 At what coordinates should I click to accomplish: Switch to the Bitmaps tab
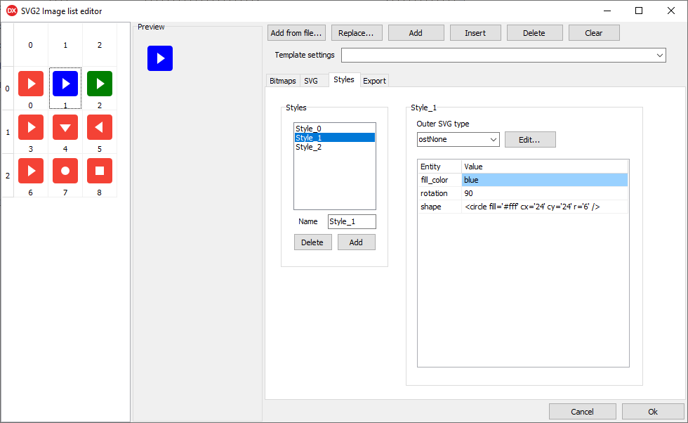point(283,81)
